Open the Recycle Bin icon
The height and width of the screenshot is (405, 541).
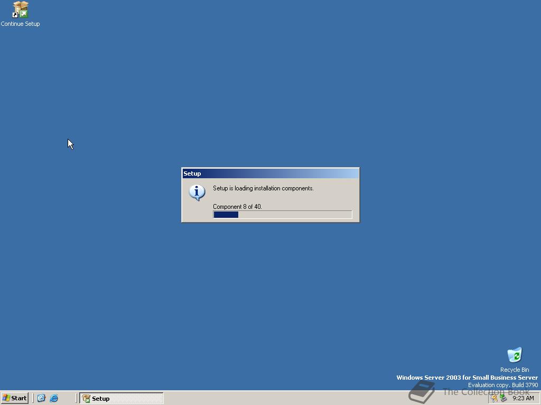pos(515,360)
